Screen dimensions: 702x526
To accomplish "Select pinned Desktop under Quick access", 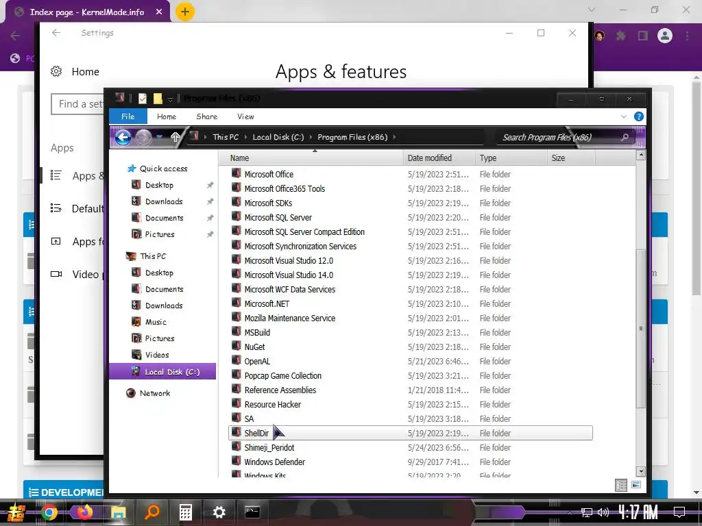I will 159,185.
